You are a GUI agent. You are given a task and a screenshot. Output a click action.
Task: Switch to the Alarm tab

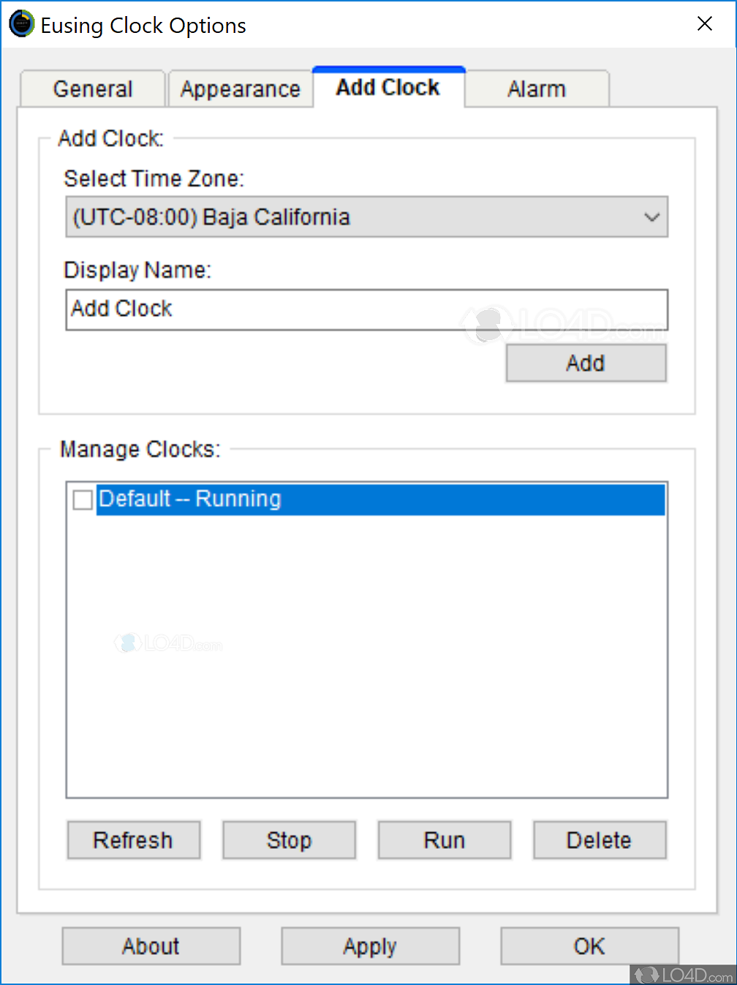(x=537, y=88)
